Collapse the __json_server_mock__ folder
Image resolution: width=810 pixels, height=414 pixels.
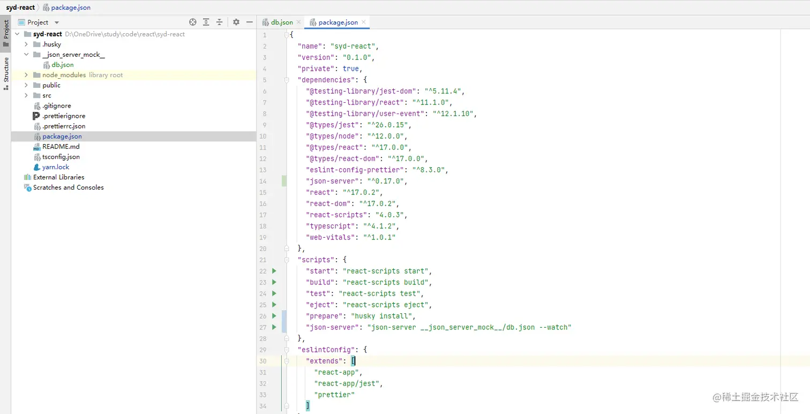[x=26, y=55]
